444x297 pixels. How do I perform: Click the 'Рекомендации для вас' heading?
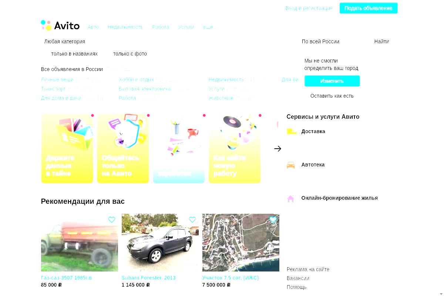83,201
